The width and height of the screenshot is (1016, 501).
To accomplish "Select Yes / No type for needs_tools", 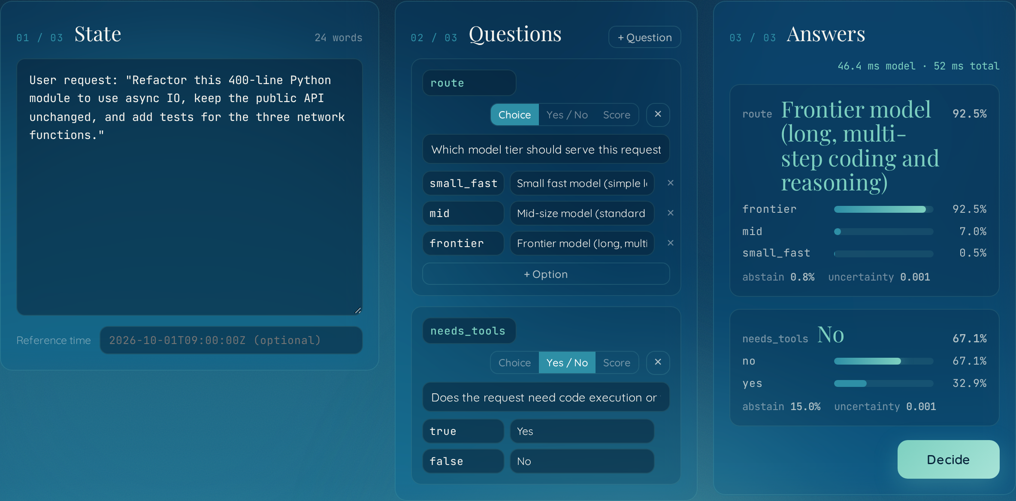I will 567,362.
